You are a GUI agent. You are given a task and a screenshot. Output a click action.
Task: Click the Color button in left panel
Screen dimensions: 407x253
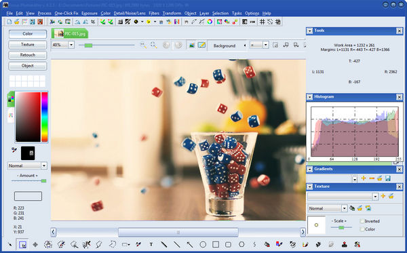click(x=28, y=34)
